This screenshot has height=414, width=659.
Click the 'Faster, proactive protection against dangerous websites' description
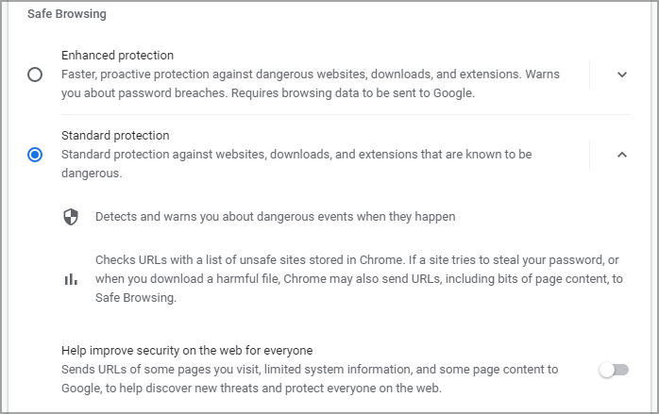[x=311, y=84]
